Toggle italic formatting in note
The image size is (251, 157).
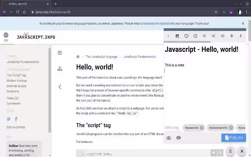click(x=240, y=36)
